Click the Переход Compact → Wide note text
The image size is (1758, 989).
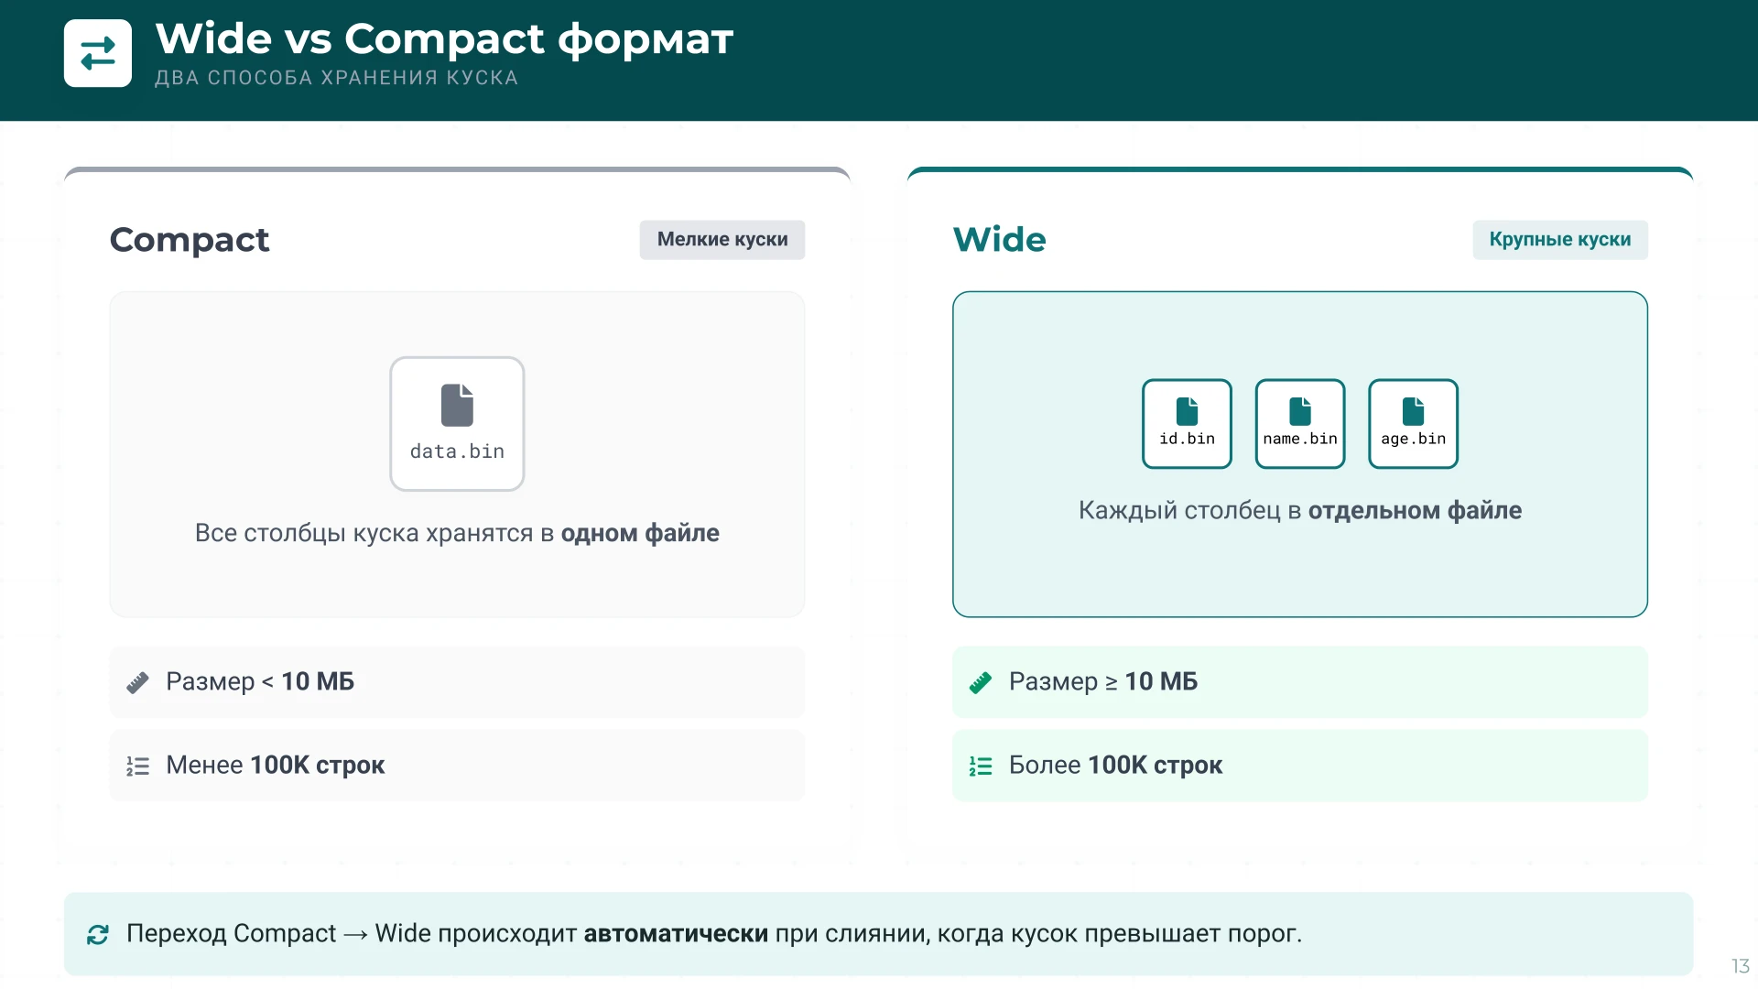[x=714, y=933]
